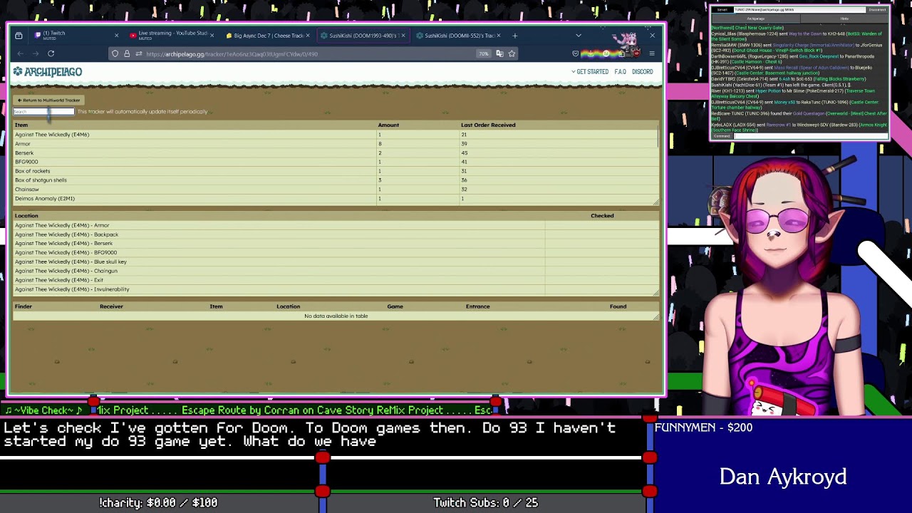This screenshot has width=912, height=513.
Task: Focus the client Server address field
Action: (800, 10)
